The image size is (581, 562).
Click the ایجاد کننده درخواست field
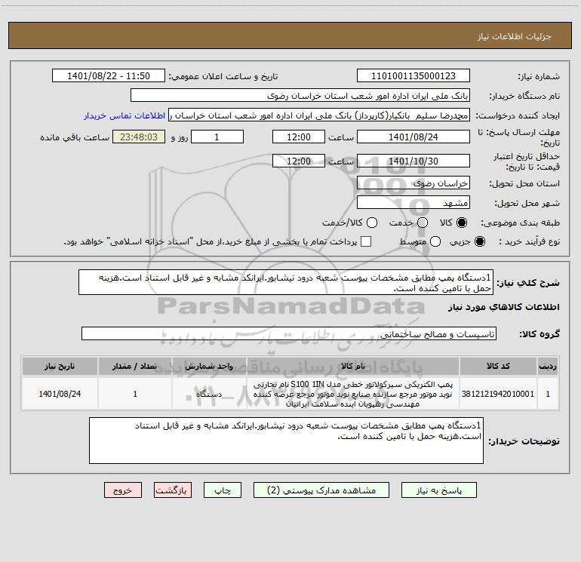pyautogui.click(x=319, y=115)
